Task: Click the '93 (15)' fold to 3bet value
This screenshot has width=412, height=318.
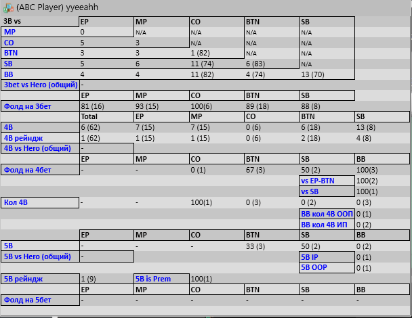Action: pyautogui.click(x=147, y=106)
